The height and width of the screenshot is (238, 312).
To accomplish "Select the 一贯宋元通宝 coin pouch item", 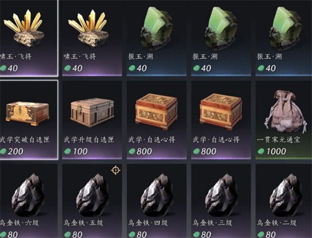I will pos(284,120).
